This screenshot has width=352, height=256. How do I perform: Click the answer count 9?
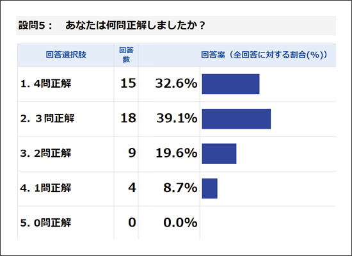click(132, 153)
